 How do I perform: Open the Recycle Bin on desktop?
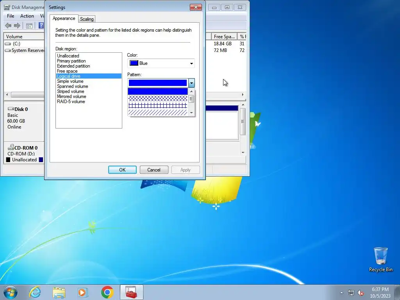tap(380, 259)
